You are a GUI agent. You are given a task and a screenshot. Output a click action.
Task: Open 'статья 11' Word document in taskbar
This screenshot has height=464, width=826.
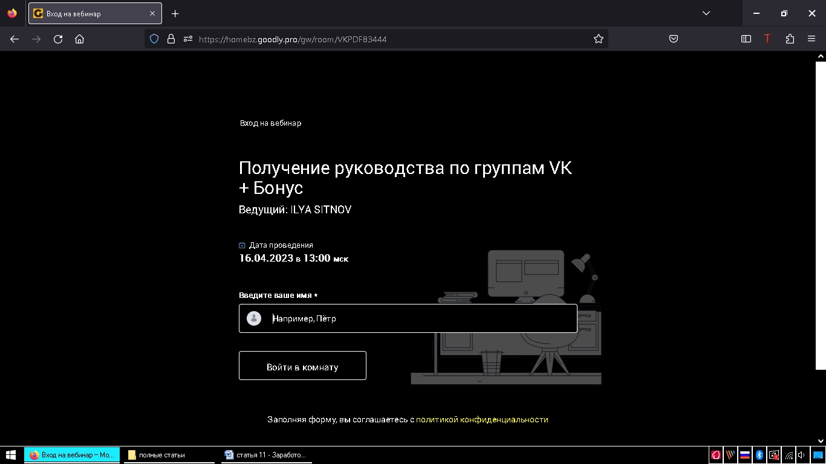pos(267,455)
